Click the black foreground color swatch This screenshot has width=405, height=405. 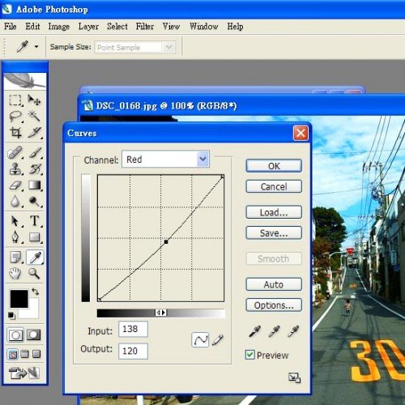click(x=19, y=299)
